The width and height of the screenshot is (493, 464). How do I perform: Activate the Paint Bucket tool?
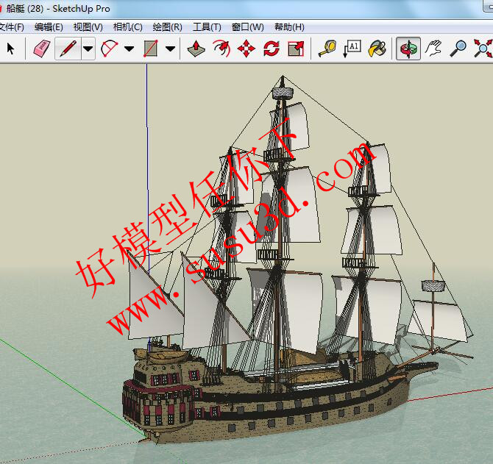377,49
